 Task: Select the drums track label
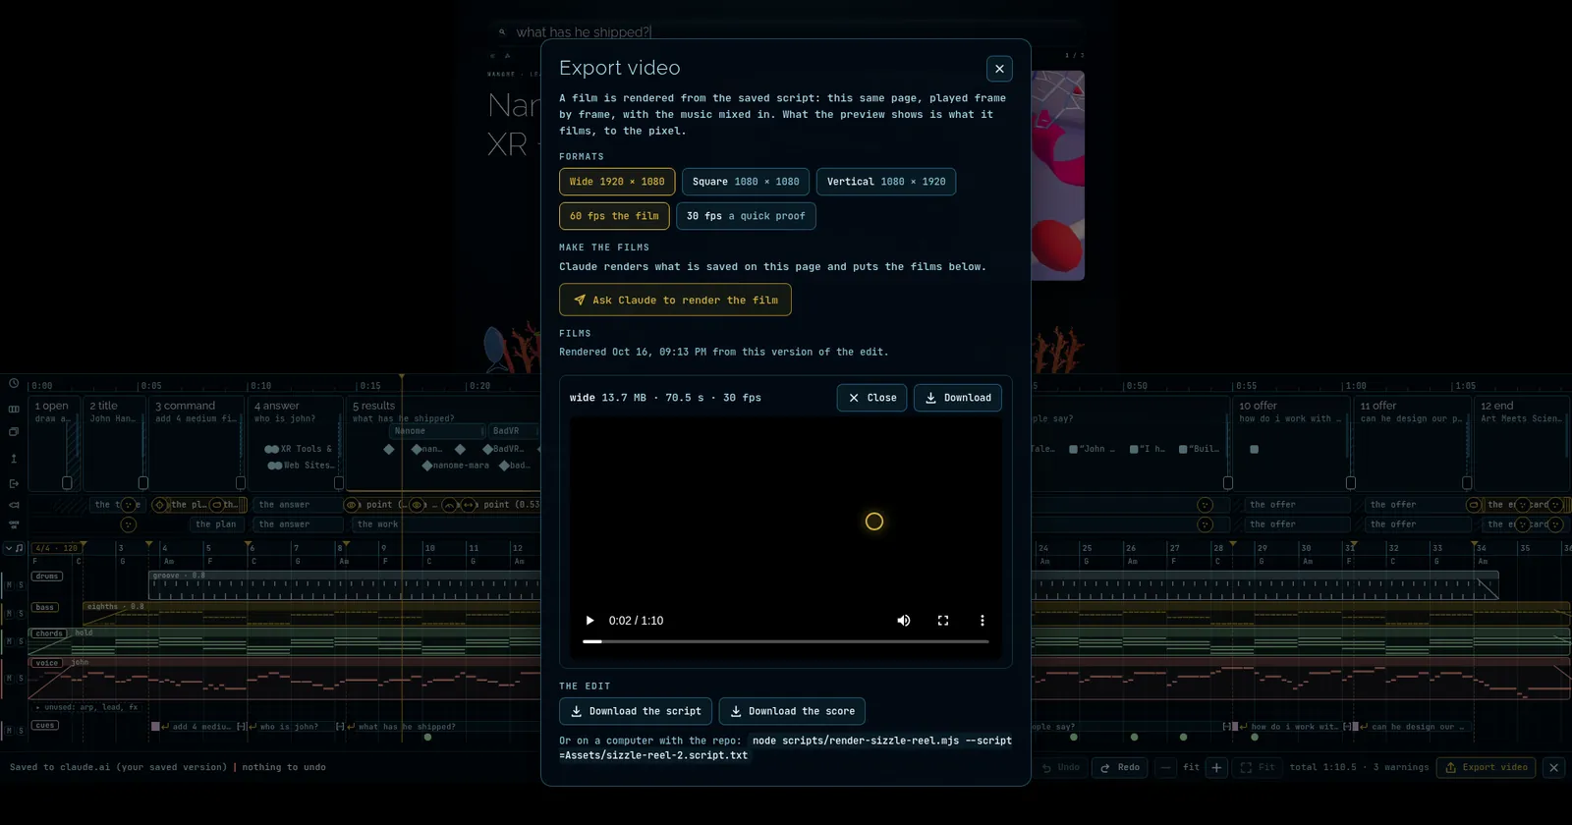[x=47, y=577]
